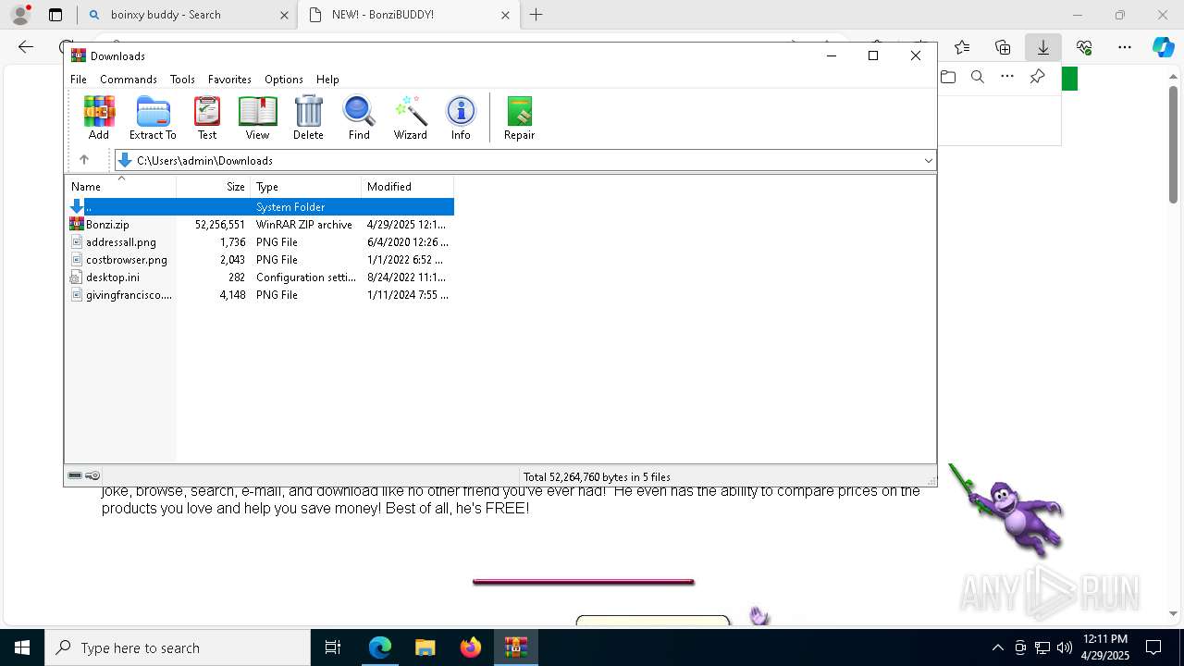This screenshot has height=666, width=1184.
Task: Open the Commands menu
Action: click(x=129, y=80)
